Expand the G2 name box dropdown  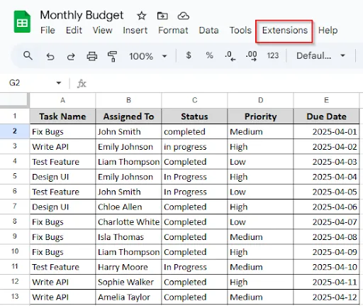[x=59, y=83]
